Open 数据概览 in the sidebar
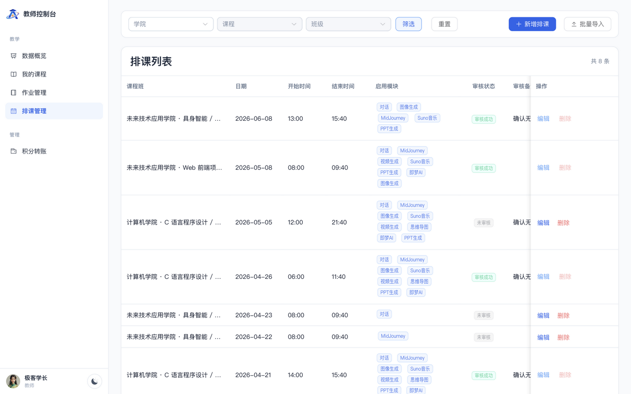 pos(54,56)
